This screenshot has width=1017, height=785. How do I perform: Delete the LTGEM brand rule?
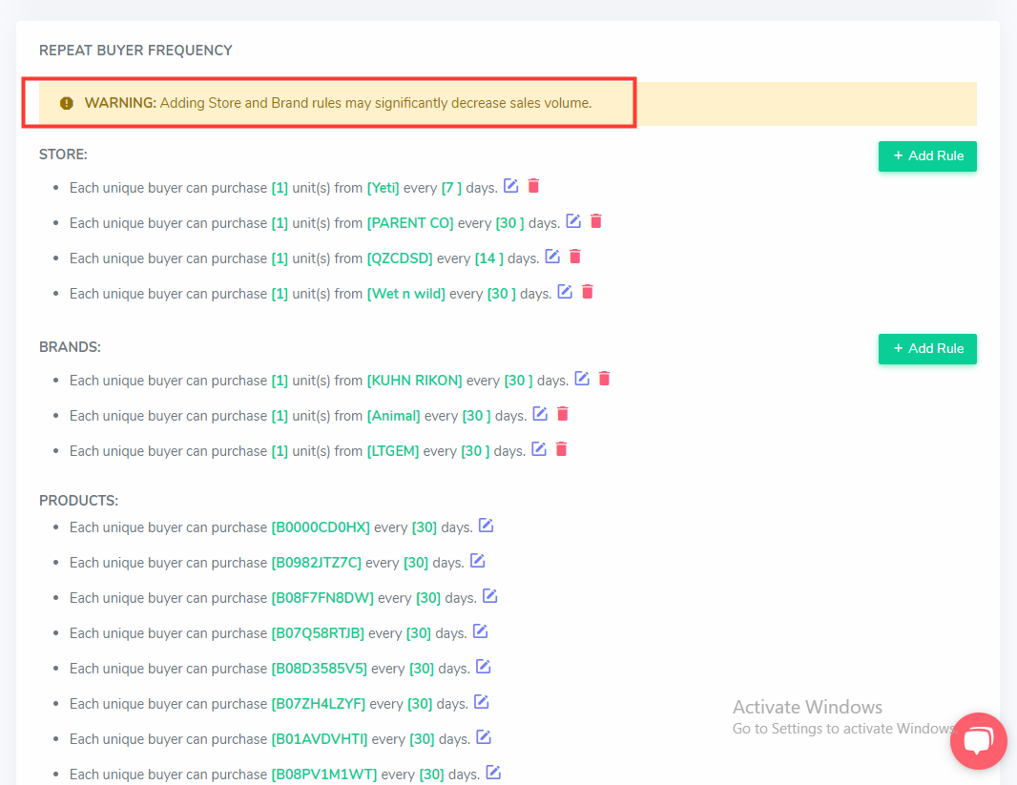coord(562,449)
